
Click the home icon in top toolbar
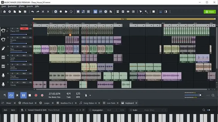click(x=4, y=12)
